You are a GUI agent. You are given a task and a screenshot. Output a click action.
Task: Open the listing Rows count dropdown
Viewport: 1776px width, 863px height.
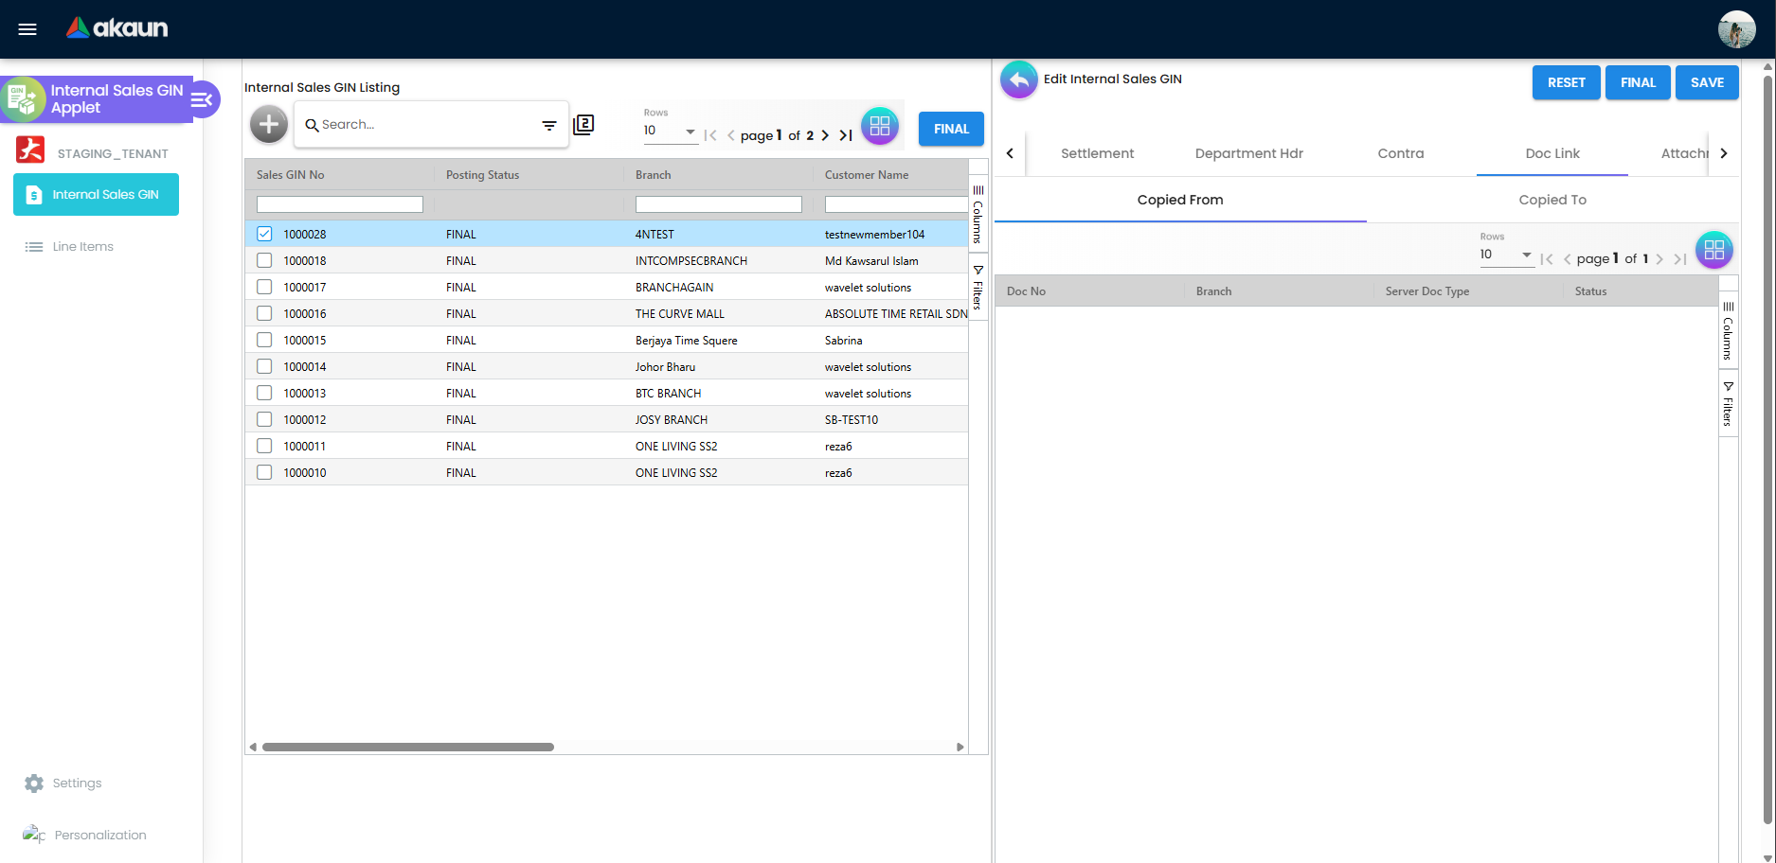coord(671,131)
